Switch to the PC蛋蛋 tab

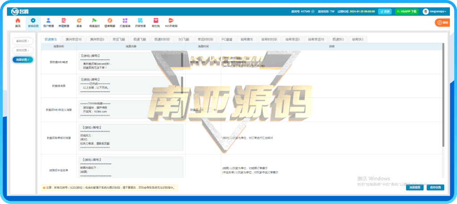pos(227,39)
